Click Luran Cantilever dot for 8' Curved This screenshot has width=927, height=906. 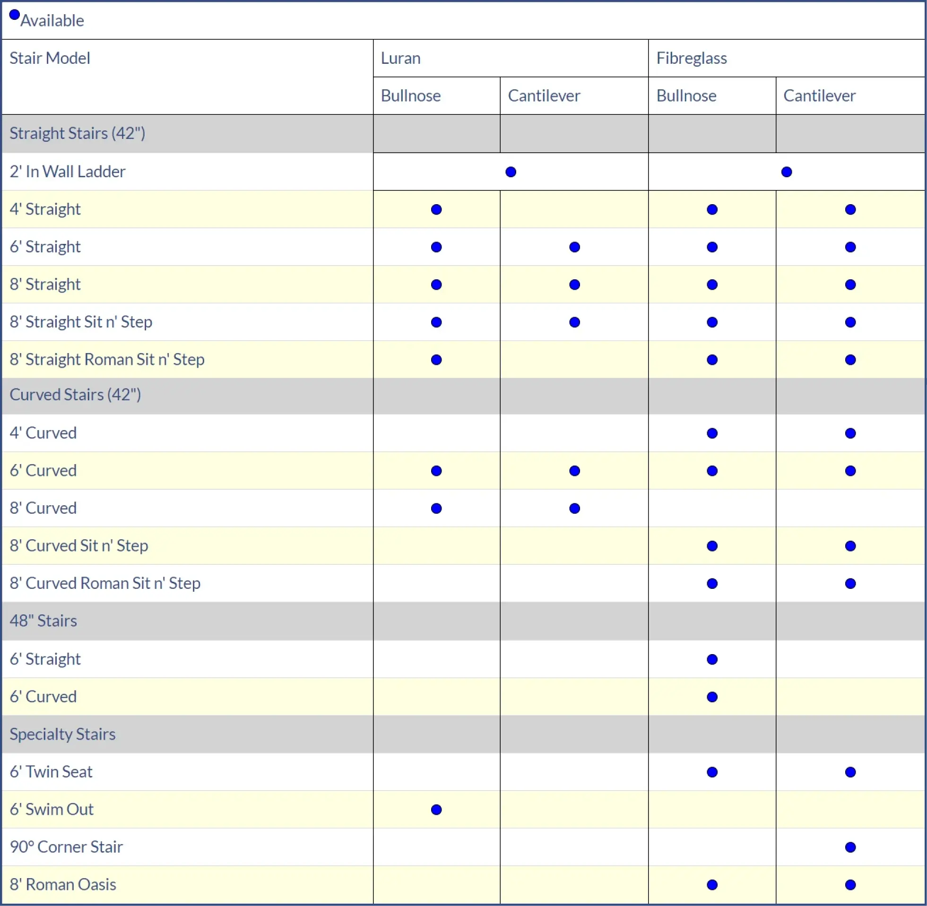[x=574, y=508]
